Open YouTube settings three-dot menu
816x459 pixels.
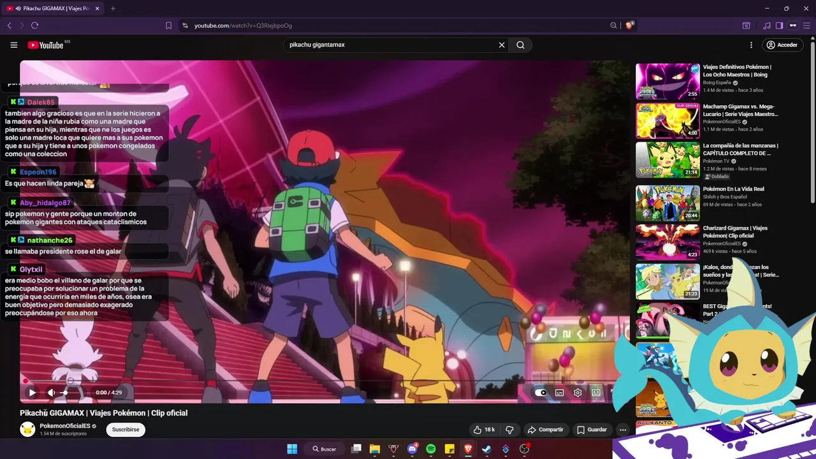(x=751, y=45)
